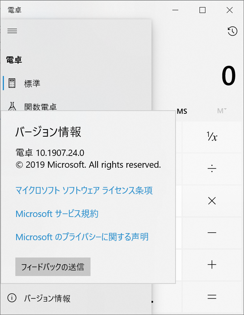
Task: Open Microsoft サービス規約 link
Action: click(x=57, y=213)
